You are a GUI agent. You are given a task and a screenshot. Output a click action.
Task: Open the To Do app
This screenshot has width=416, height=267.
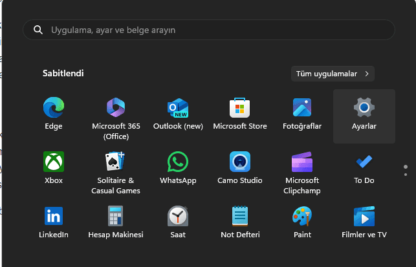tap(364, 168)
